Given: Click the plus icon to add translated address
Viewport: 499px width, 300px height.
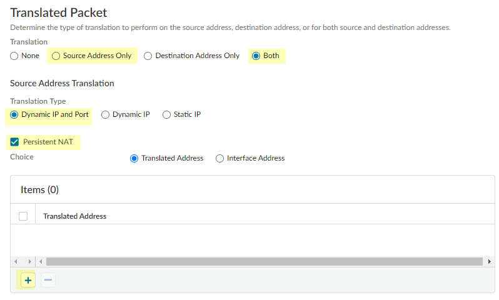Looking at the screenshot, I should pos(28,281).
